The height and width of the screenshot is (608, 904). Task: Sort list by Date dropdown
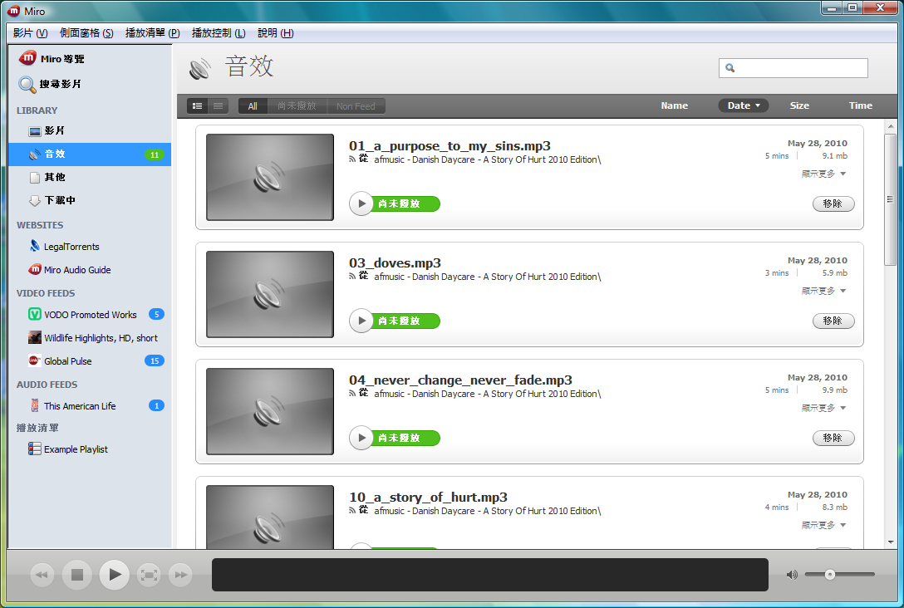click(x=743, y=105)
